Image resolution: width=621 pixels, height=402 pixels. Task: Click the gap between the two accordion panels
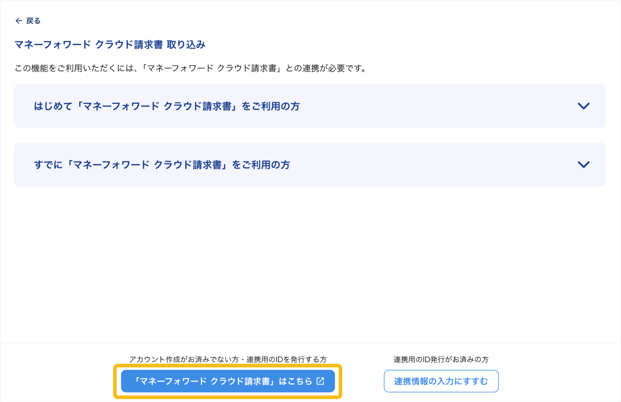[x=310, y=135]
